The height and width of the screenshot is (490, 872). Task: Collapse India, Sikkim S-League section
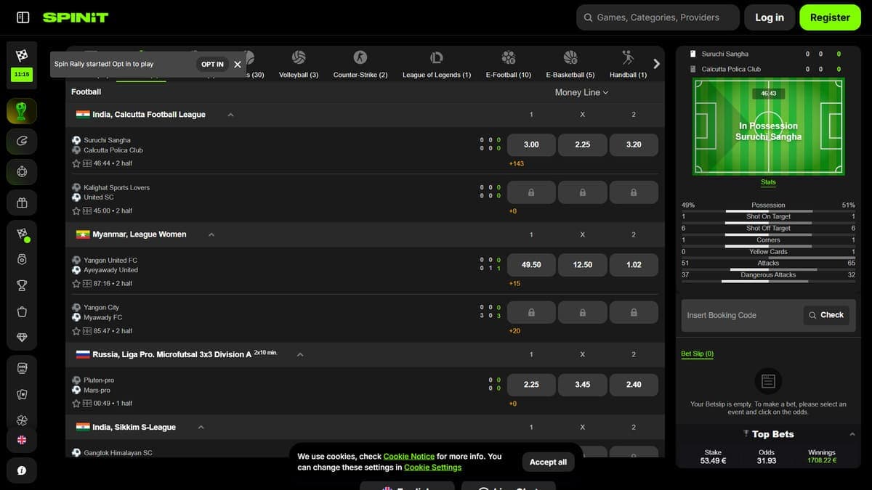coord(201,428)
